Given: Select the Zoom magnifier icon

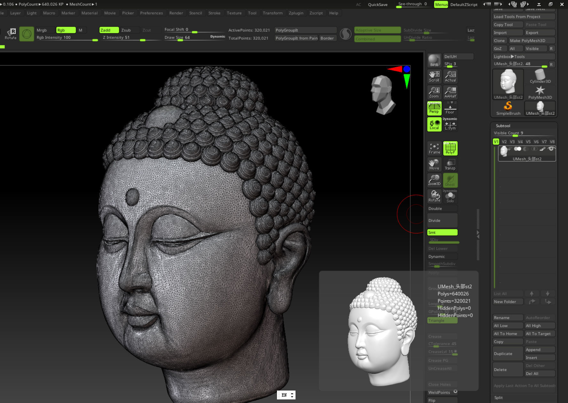Looking at the screenshot, I should (434, 92).
